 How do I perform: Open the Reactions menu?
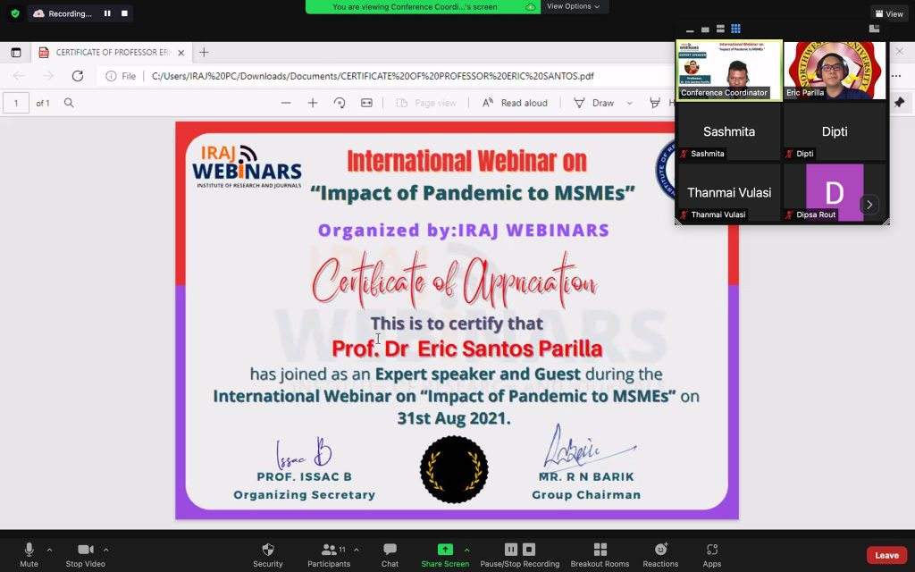tap(660, 554)
